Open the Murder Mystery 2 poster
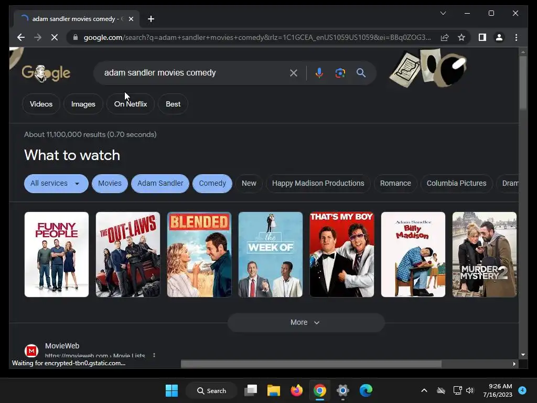Viewport: 537px width, 403px height. tap(484, 254)
